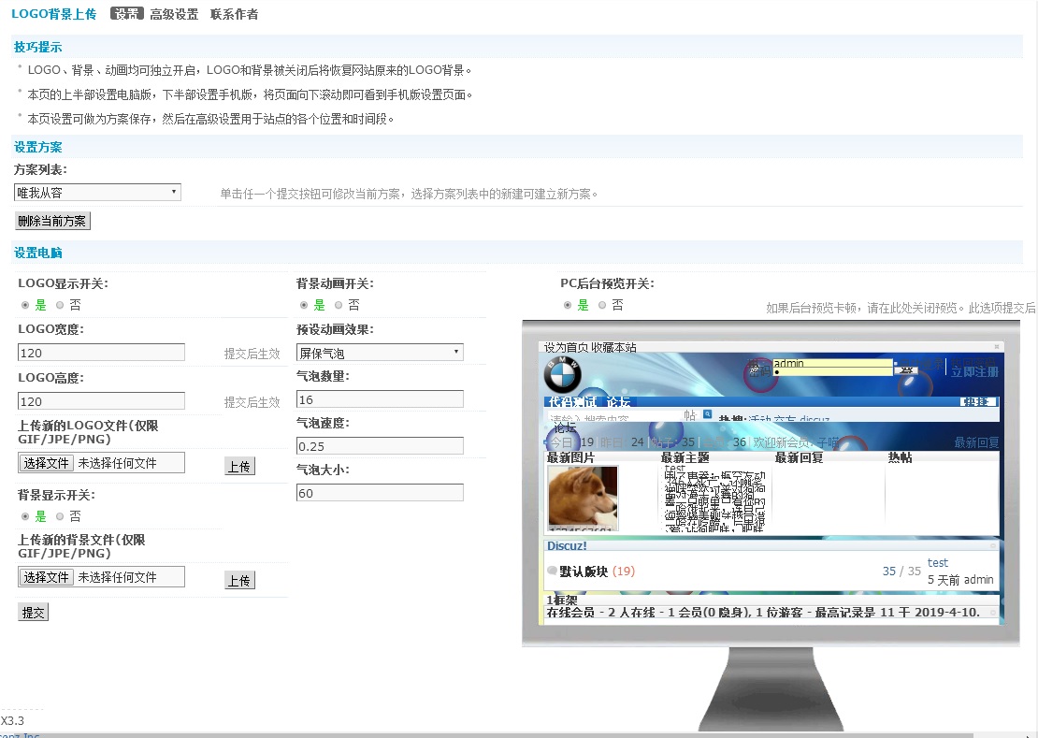Viewport: 1038px width, 738px height.
Task: Click 设为首页 link in preview
Action: click(x=566, y=348)
